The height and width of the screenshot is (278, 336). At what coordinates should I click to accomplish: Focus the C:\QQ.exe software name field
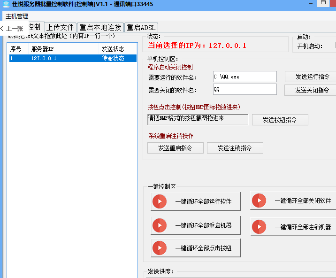click(244, 77)
